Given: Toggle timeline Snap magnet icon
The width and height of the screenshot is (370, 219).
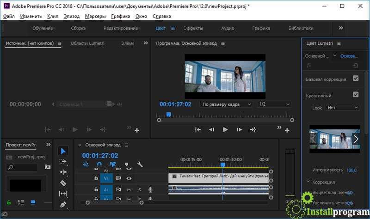Looking at the screenshot, I should point(99,164).
